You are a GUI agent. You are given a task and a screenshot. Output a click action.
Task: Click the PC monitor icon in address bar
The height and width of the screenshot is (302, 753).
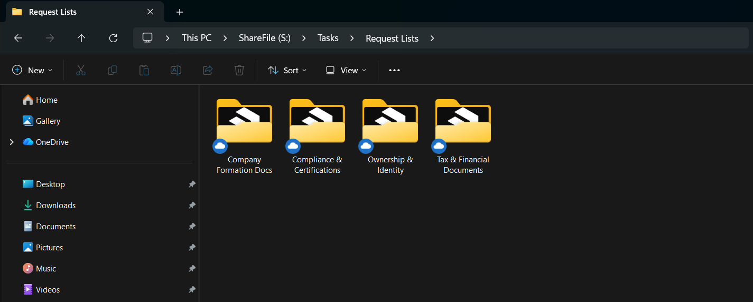[x=147, y=38]
